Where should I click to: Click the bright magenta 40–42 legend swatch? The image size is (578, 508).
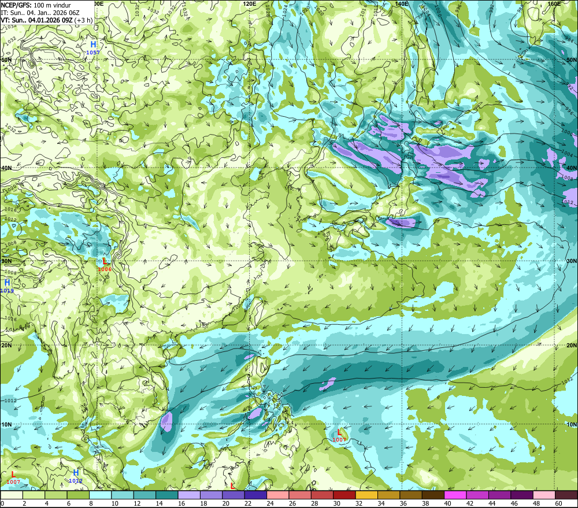click(455, 495)
